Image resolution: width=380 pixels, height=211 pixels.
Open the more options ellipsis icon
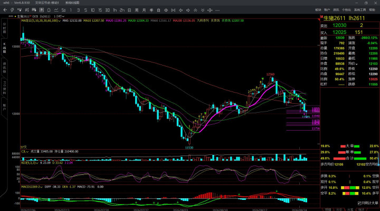(217, 10)
